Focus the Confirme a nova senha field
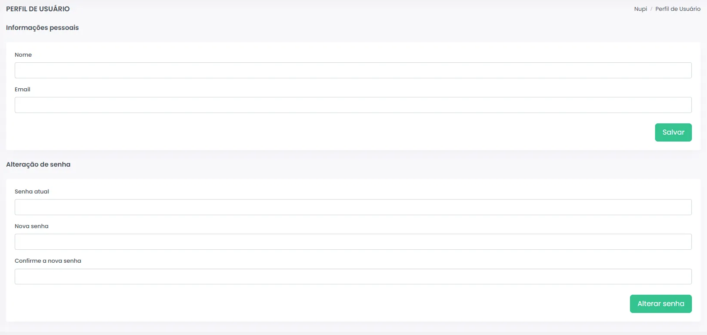This screenshot has width=707, height=335. [353, 277]
